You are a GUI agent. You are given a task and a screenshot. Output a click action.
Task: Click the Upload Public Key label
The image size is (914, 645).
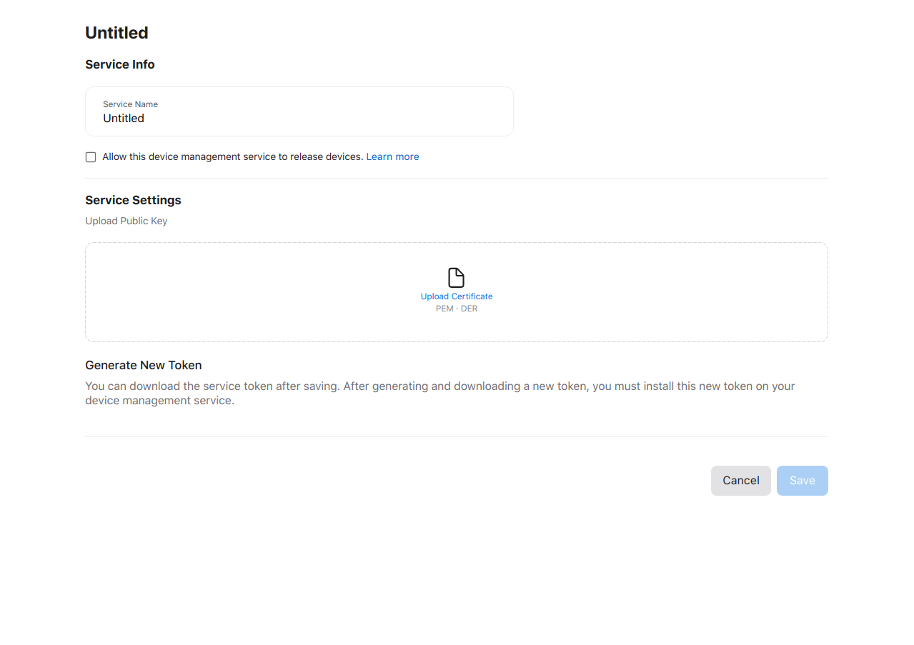[x=126, y=221]
